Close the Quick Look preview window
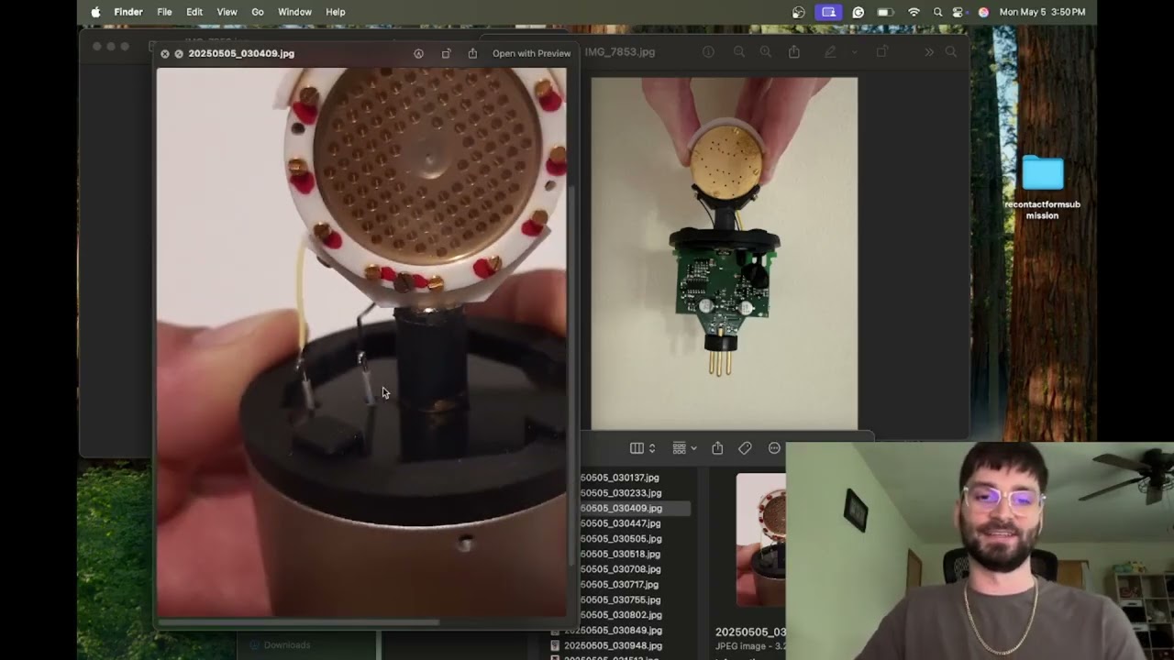This screenshot has height=660, width=1174. coord(165,54)
